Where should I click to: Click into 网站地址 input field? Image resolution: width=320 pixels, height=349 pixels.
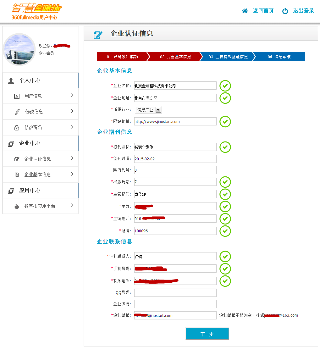(x=175, y=122)
